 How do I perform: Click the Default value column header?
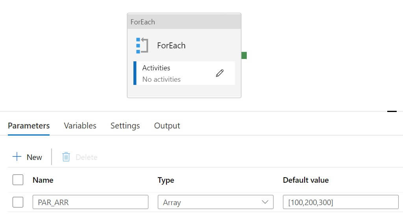point(306,180)
